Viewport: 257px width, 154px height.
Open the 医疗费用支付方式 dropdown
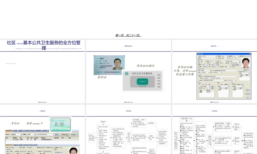coord(244,73)
